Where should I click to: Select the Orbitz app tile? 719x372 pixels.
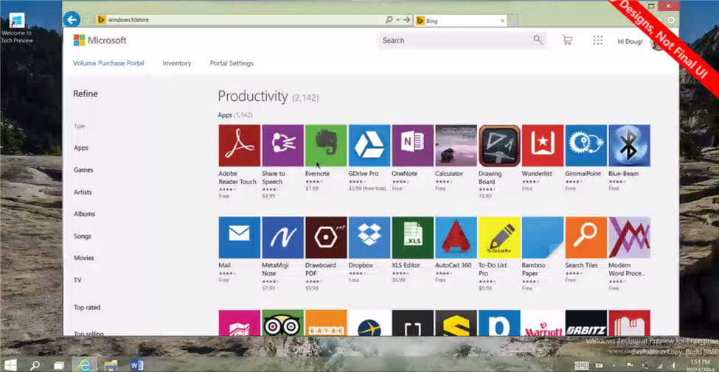pyautogui.click(x=586, y=323)
